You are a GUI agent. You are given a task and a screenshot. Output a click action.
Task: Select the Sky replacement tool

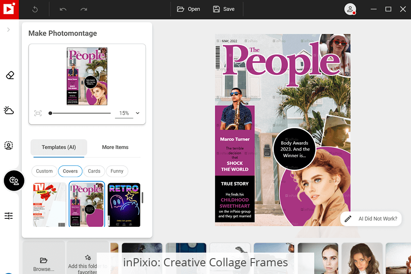click(x=9, y=110)
